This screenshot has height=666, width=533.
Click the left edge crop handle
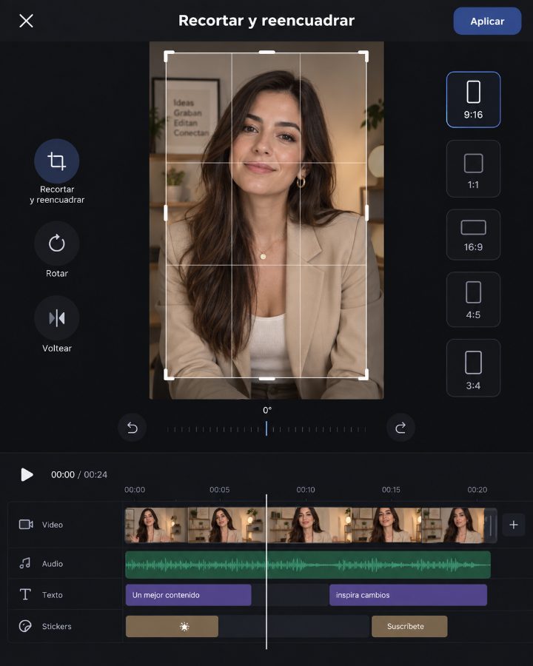(x=165, y=212)
